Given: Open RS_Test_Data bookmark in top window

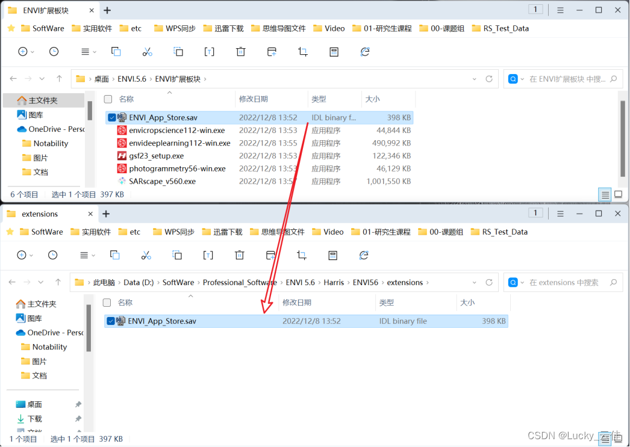Looking at the screenshot, I should (x=501, y=28).
